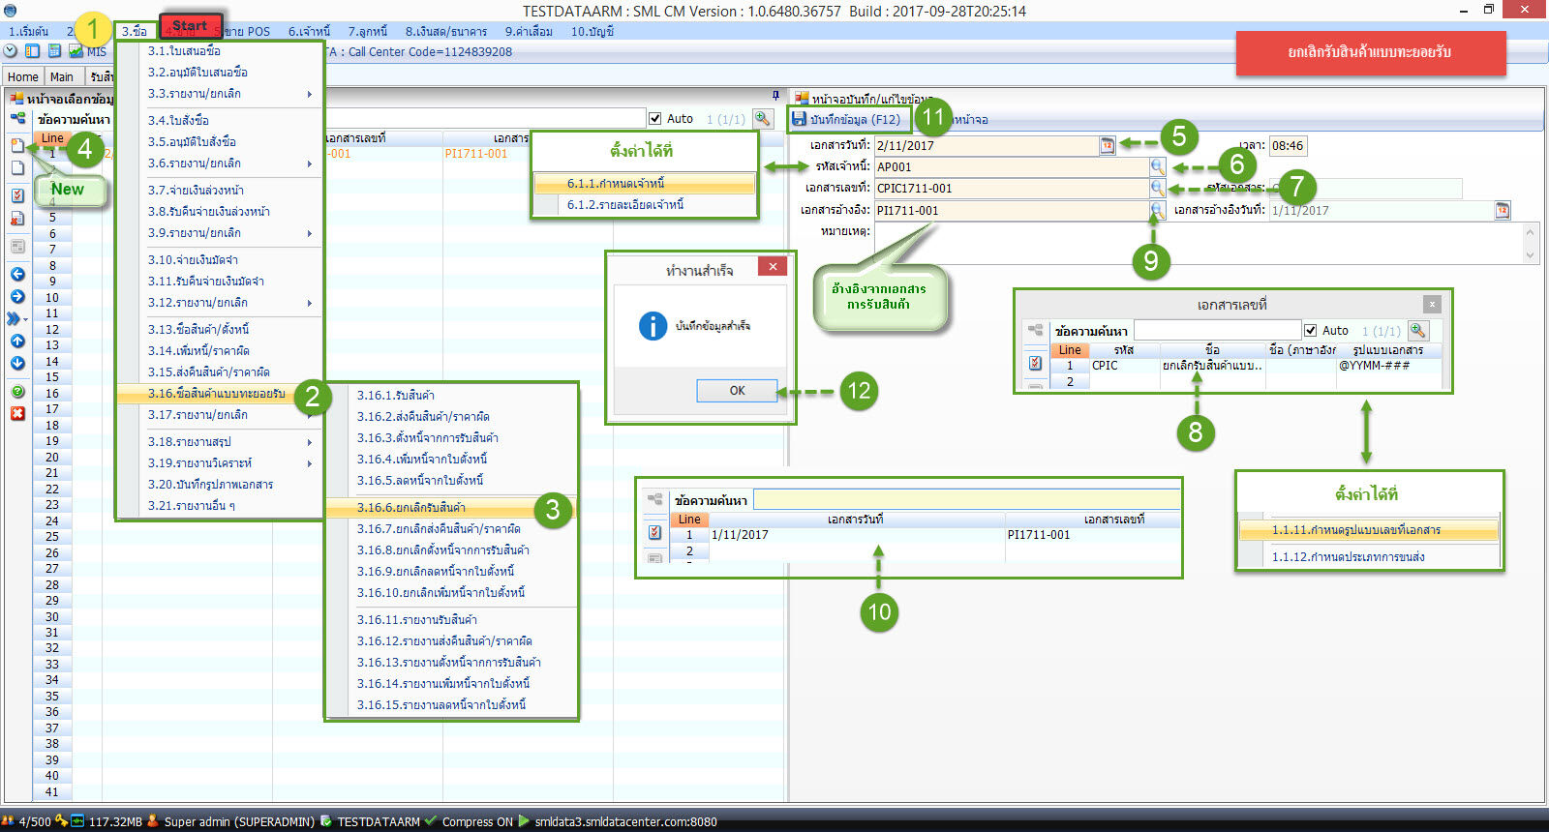Click the green help circle icon
The height and width of the screenshot is (832, 1549).
(x=17, y=392)
